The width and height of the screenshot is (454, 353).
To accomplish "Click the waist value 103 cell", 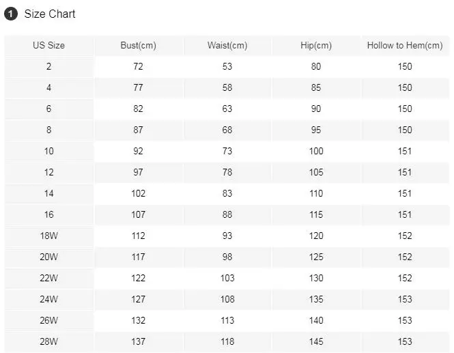I will pyautogui.click(x=227, y=279).
